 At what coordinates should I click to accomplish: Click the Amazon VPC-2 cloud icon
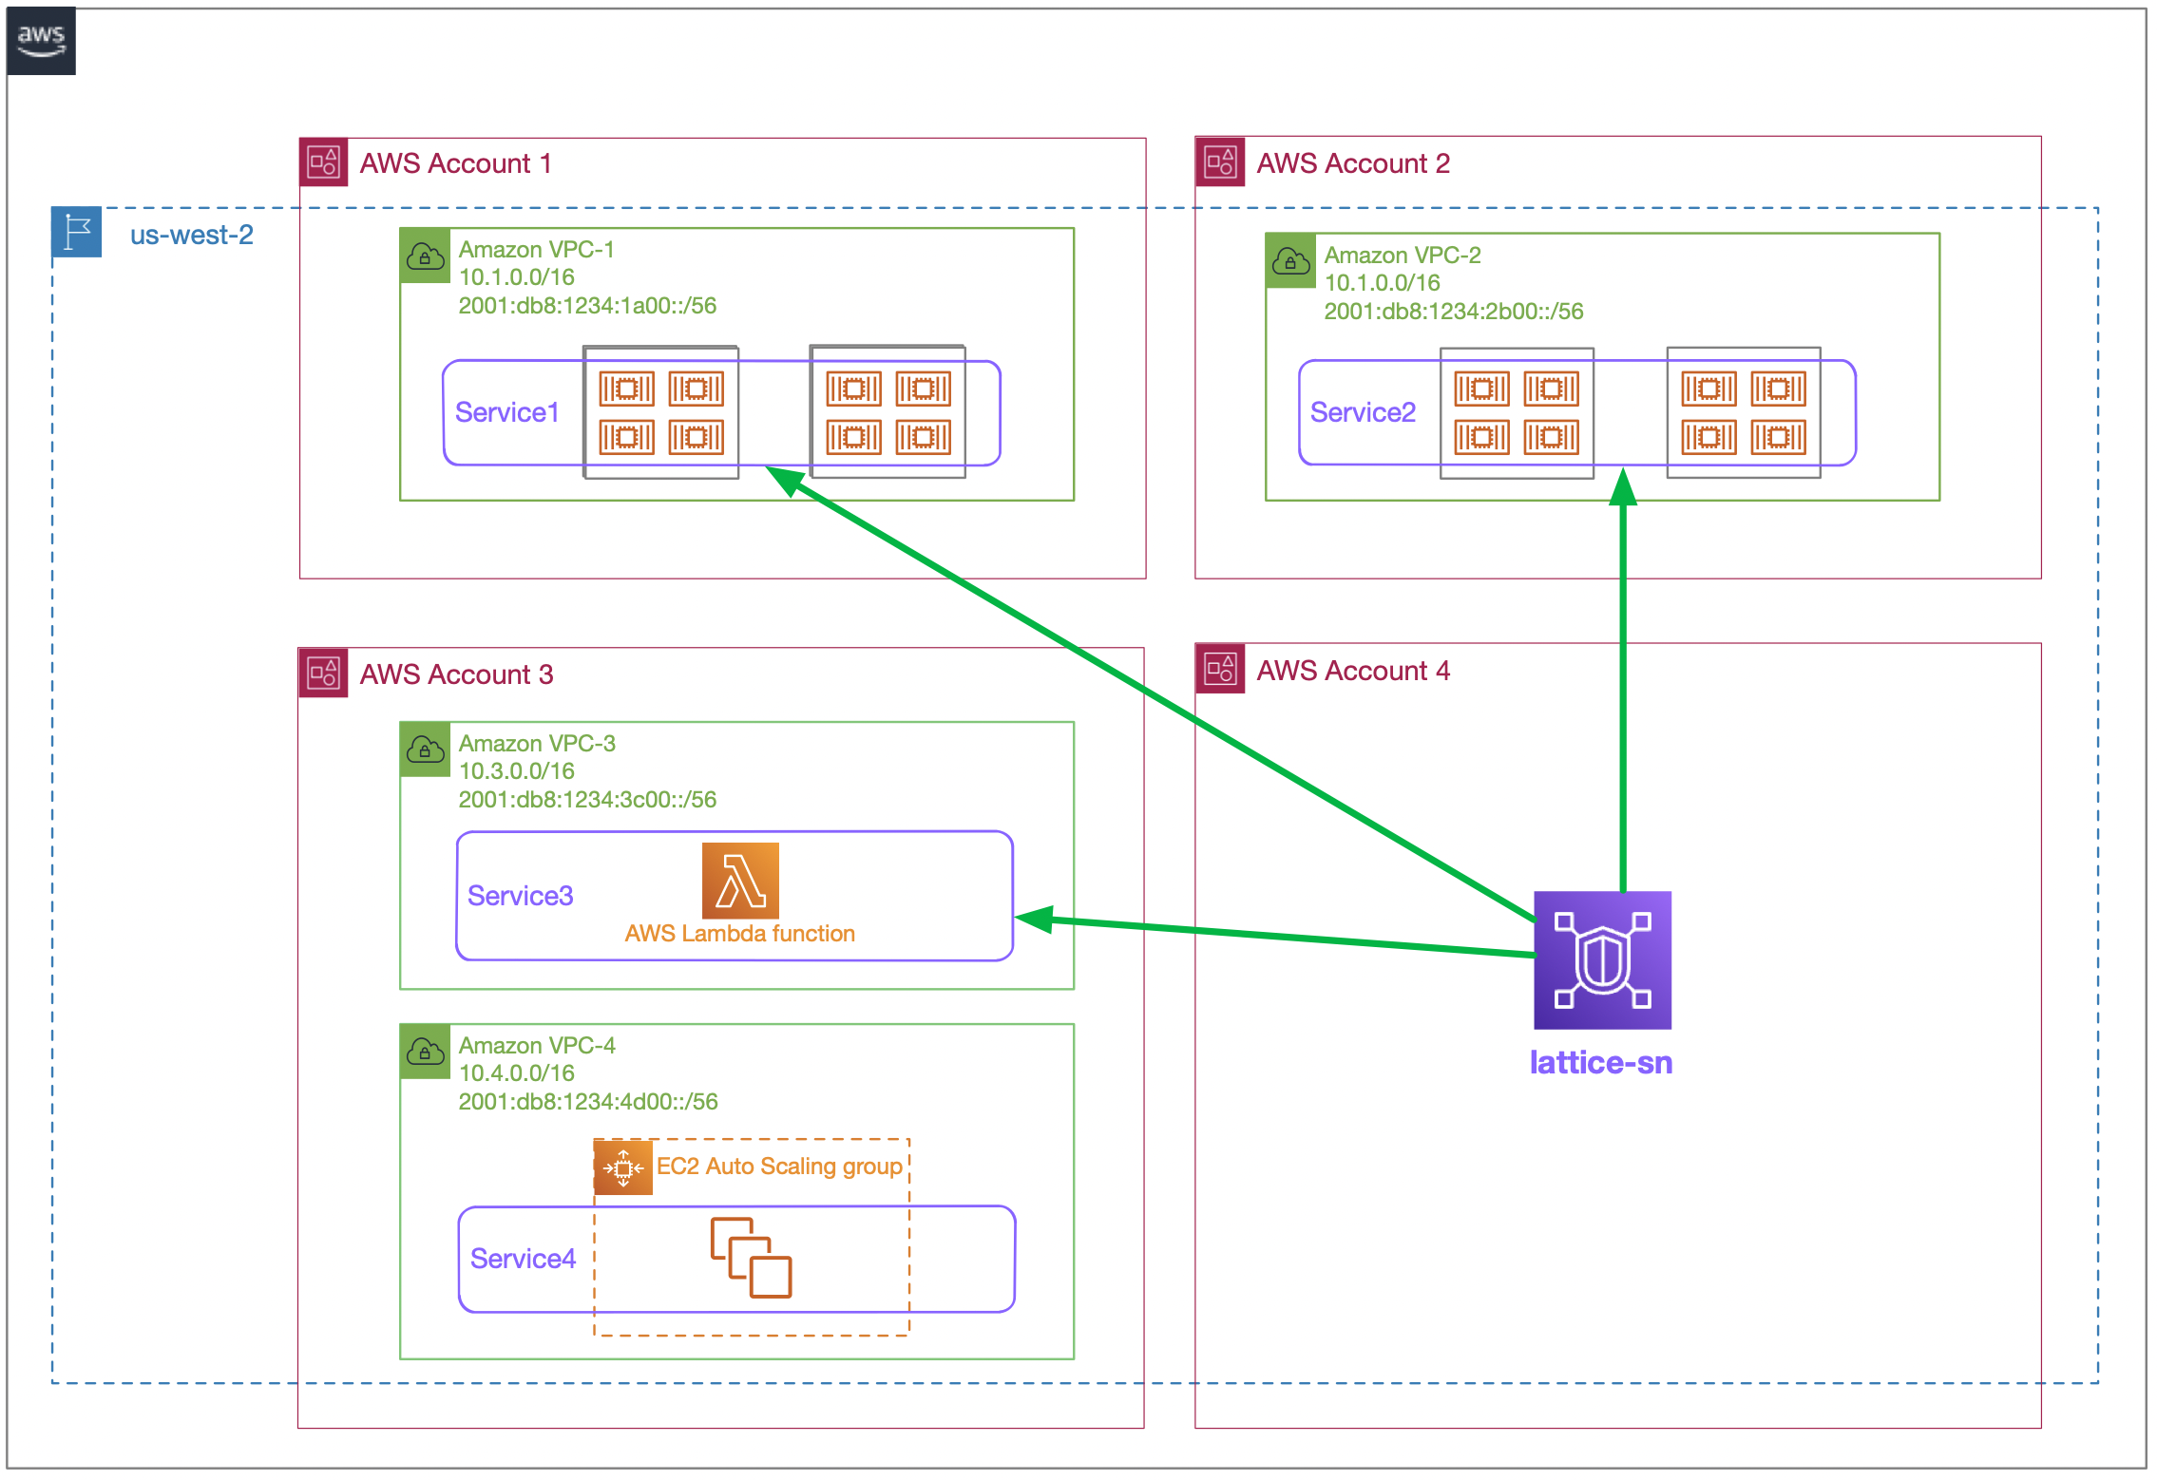click(x=1290, y=262)
